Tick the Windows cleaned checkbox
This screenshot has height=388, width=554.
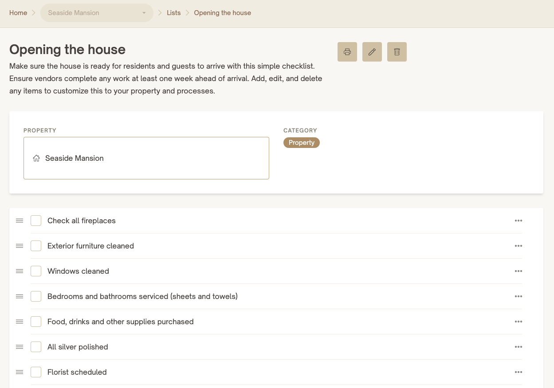(x=36, y=271)
